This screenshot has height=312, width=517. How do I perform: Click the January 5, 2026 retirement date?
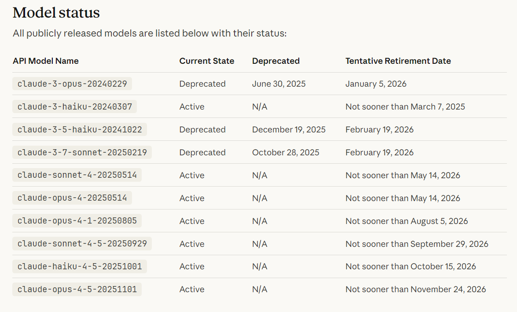click(x=376, y=84)
